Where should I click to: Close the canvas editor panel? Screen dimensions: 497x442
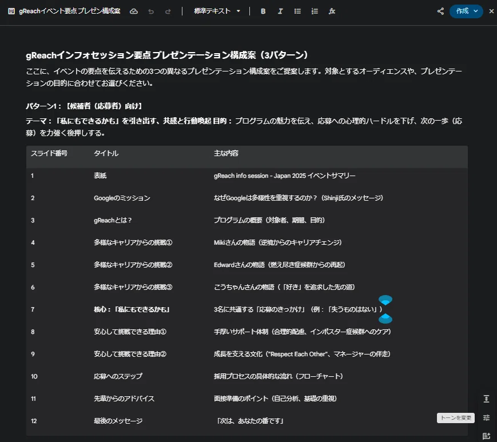(491, 11)
